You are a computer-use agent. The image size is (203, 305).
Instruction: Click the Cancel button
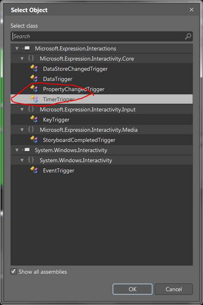coord(174,289)
